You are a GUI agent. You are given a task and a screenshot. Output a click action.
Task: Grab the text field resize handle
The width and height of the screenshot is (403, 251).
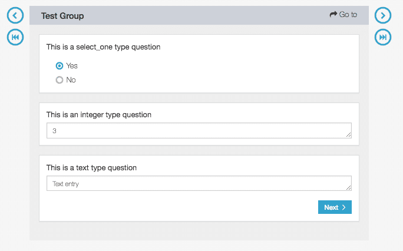[x=349, y=187]
